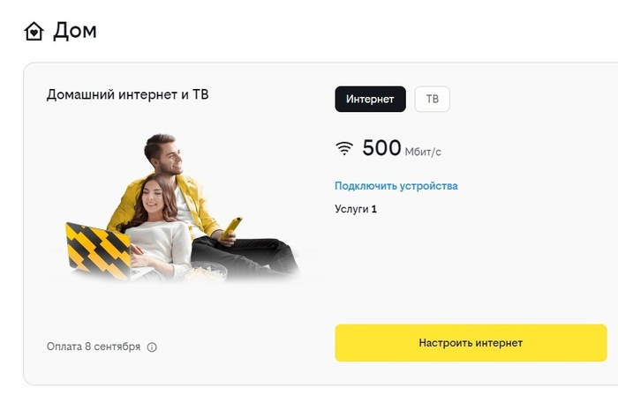Click the Оплата 8 сентября text
Viewport: 618px width, 395px height.
(x=94, y=347)
